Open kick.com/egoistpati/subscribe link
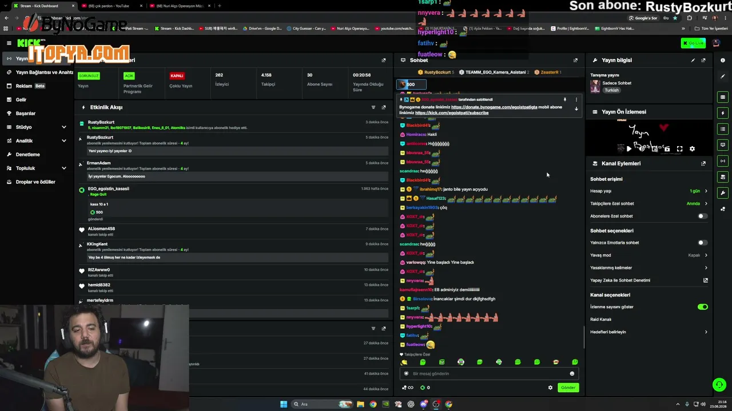732x411 pixels. click(x=452, y=113)
